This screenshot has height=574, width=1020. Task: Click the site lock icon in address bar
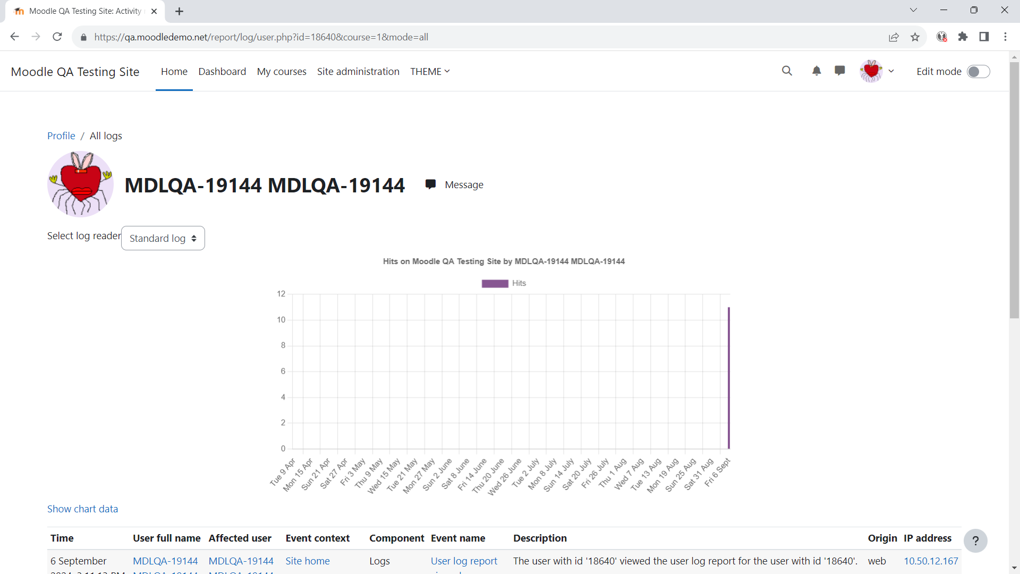click(x=83, y=37)
